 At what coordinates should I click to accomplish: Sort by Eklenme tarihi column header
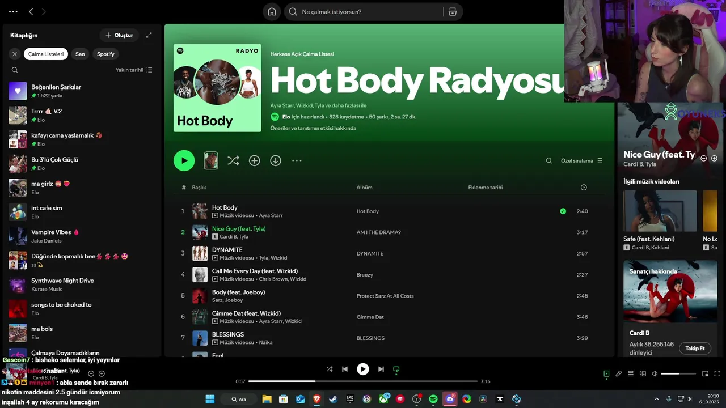pos(486,188)
